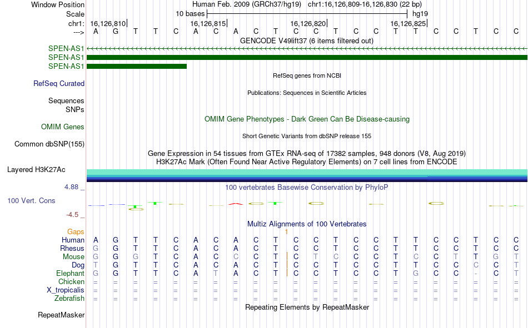Viewport: 528px width, 328px height.
Task: Click the Scale label on the left
Action: 75,14
